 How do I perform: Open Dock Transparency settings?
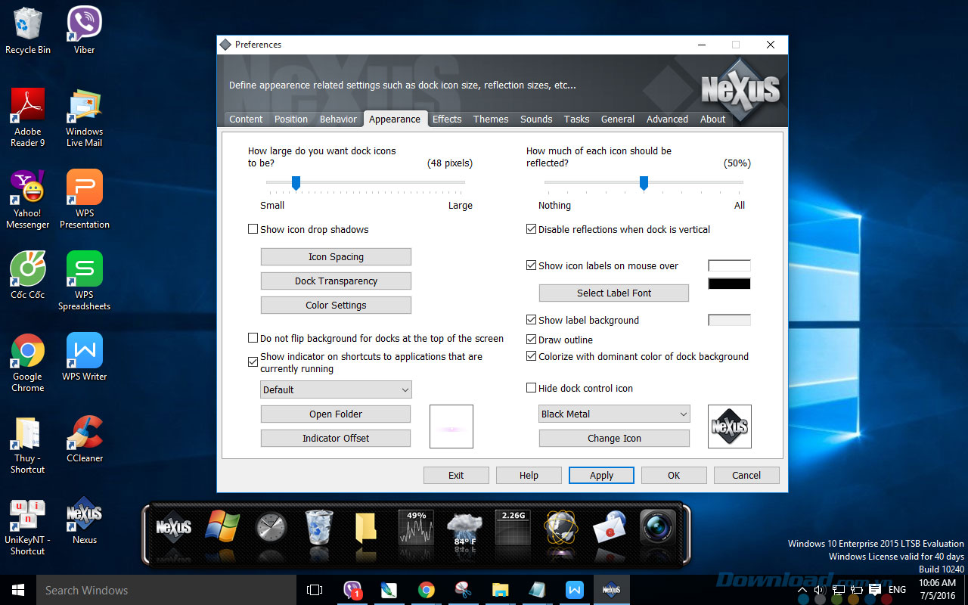pyautogui.click(x=336, y=281)
